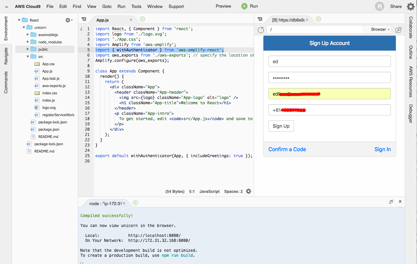The width and height of the screenshot is (417, 264).
Task: Follow the Confirm a Code link
Action: (x=287, y=149)
